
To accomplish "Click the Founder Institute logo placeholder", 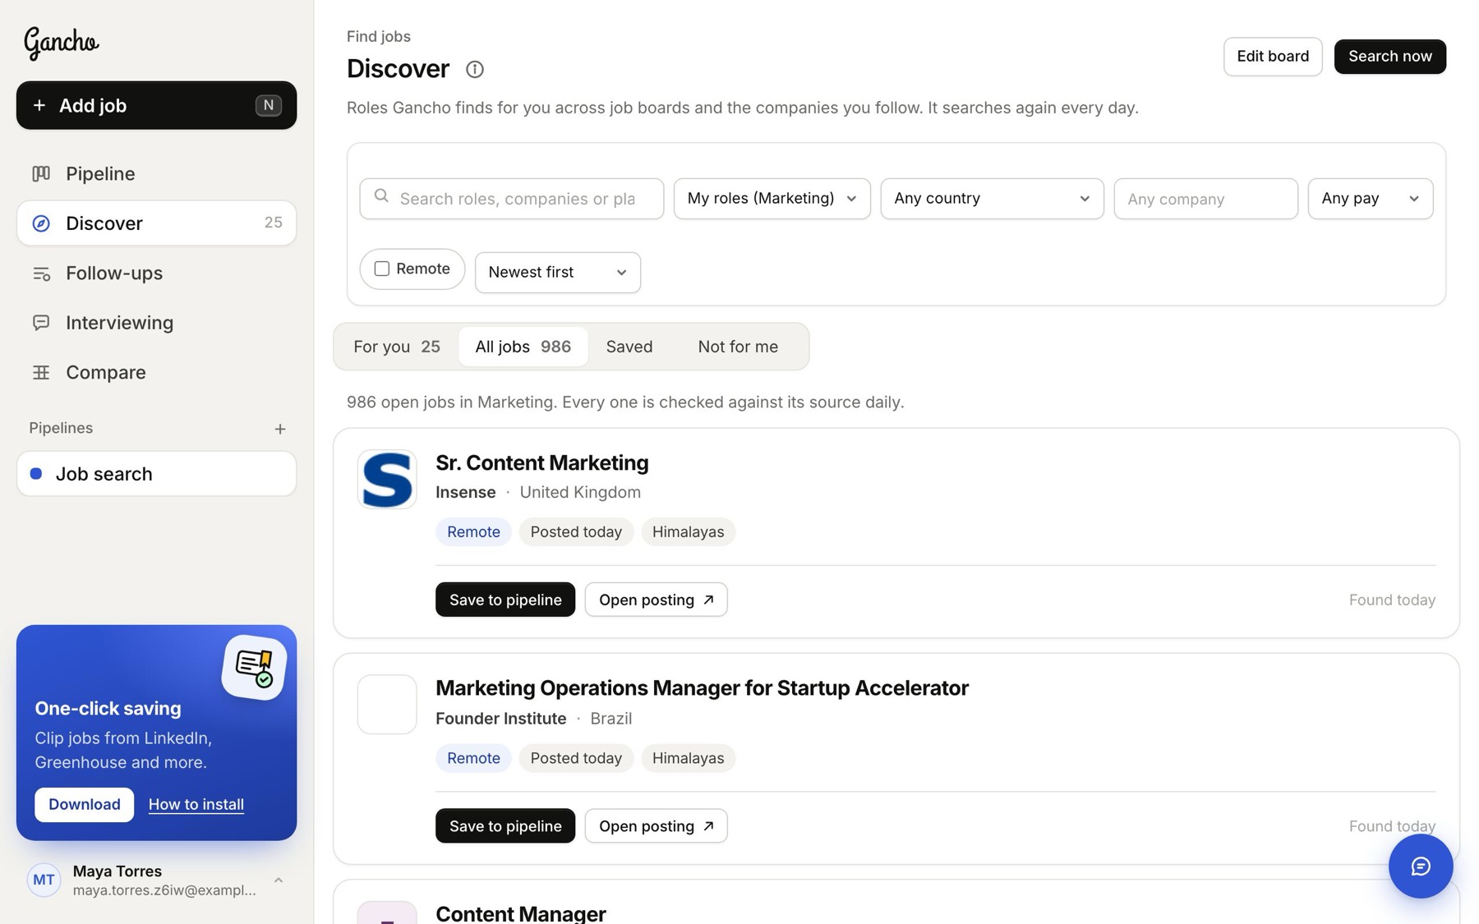I will pos(387,705).
